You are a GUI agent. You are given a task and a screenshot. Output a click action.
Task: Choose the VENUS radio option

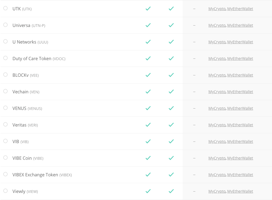pyautogui.click(x=5, y=108)
